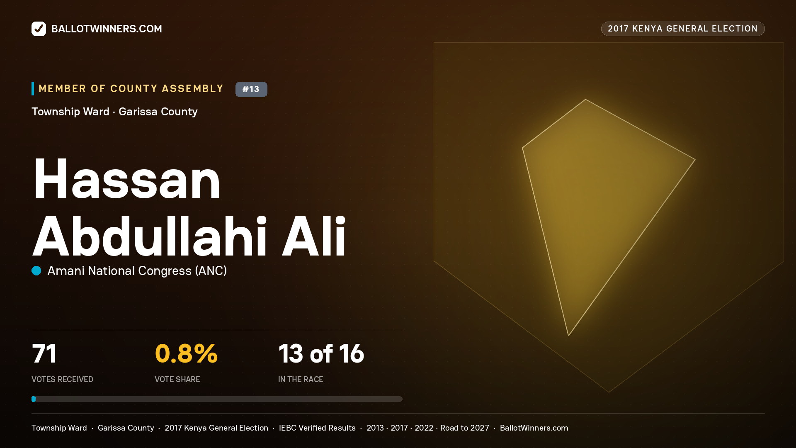Click the candidate name Hassan Abdullahi Ali

[x=189, y=207]
